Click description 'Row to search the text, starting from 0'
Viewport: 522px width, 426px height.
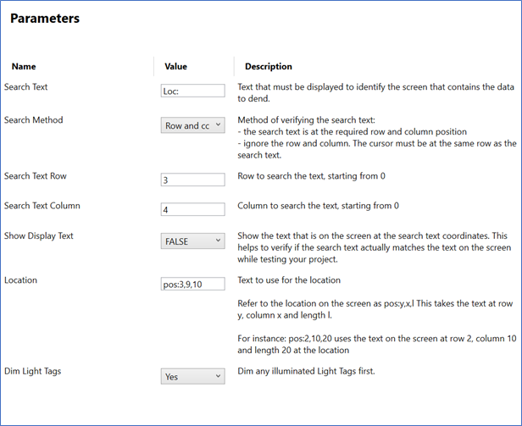pyautogui.click(x=311, y=176)
